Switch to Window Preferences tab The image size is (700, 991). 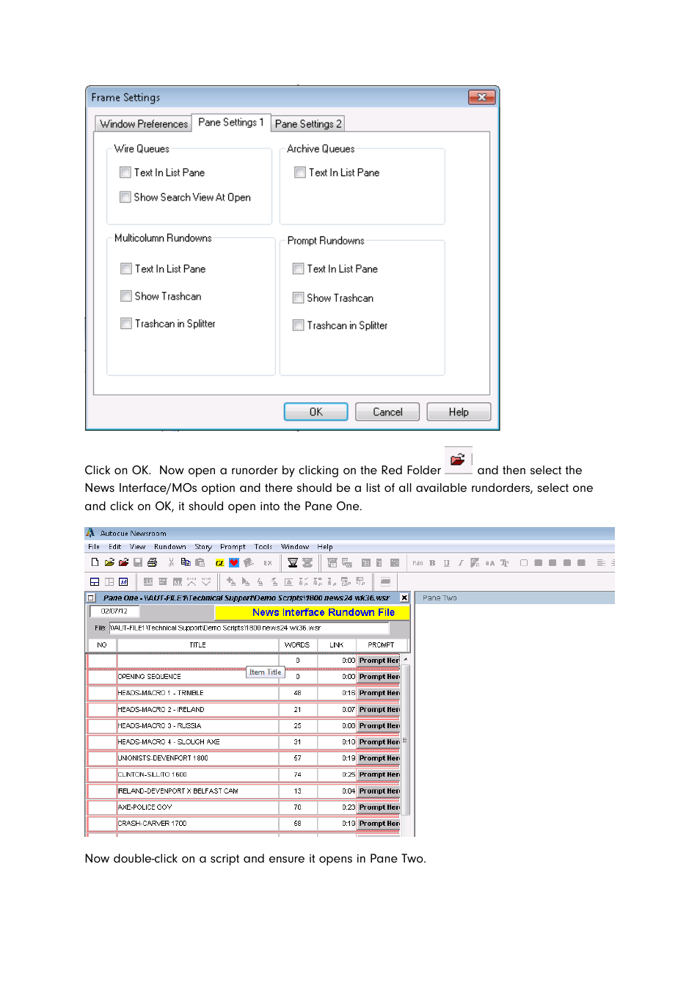click(x=143, y=124)
